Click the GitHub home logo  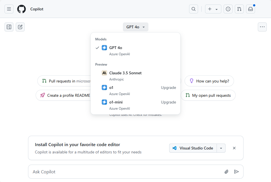tap(21, 9)
